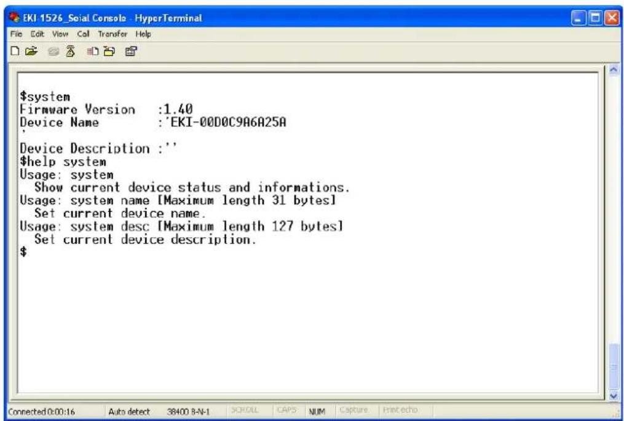The height and width of the screenshot is (421, 624).
Task: Minimize the HyperTerminal window
Action: (579, 18)
